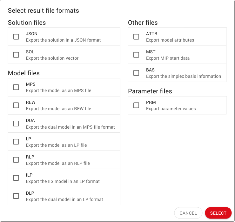Click the CANCEL button
The height and width of the screenshot is (222, 235).
[188, 213]
